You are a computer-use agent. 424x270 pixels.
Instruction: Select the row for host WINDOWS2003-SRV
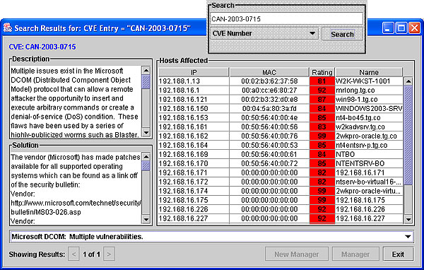(281, 108)
